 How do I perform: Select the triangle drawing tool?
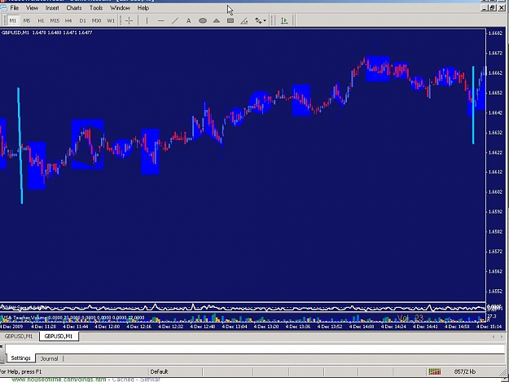(x=217, y=21)
